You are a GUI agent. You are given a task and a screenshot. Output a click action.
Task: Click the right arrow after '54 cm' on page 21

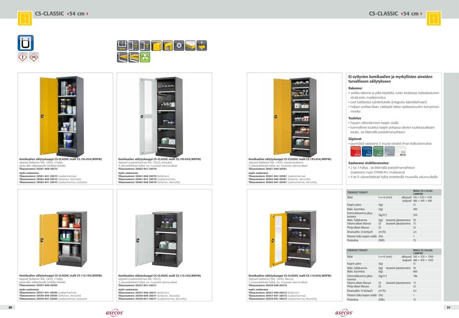pyautogui.click(x=421, y=14)
